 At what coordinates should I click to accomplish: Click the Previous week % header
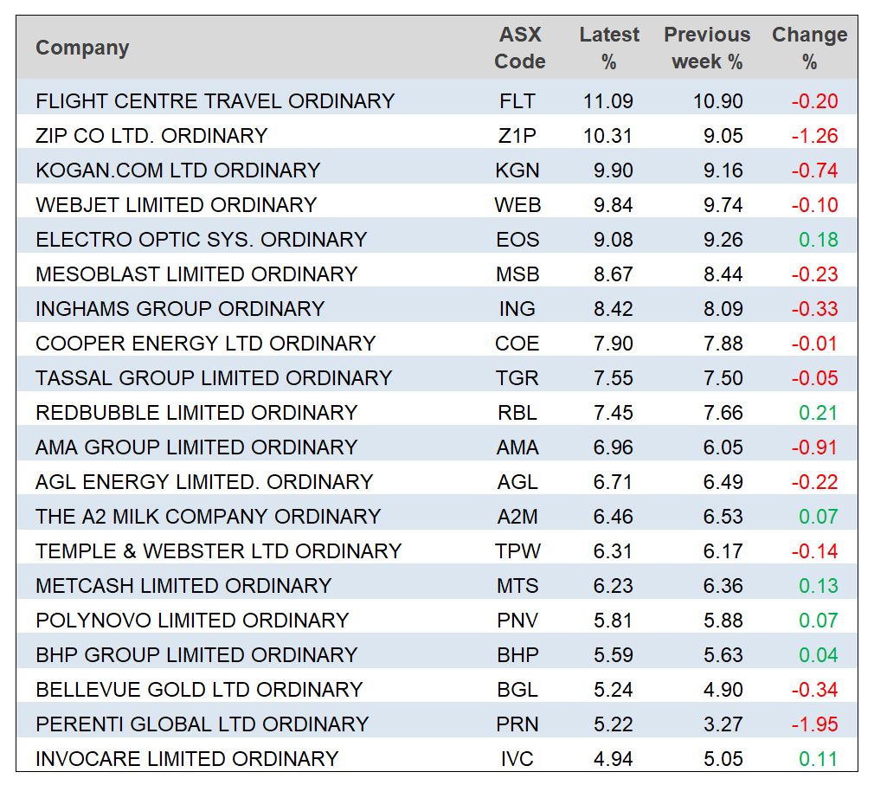click(x=707, y=48)
